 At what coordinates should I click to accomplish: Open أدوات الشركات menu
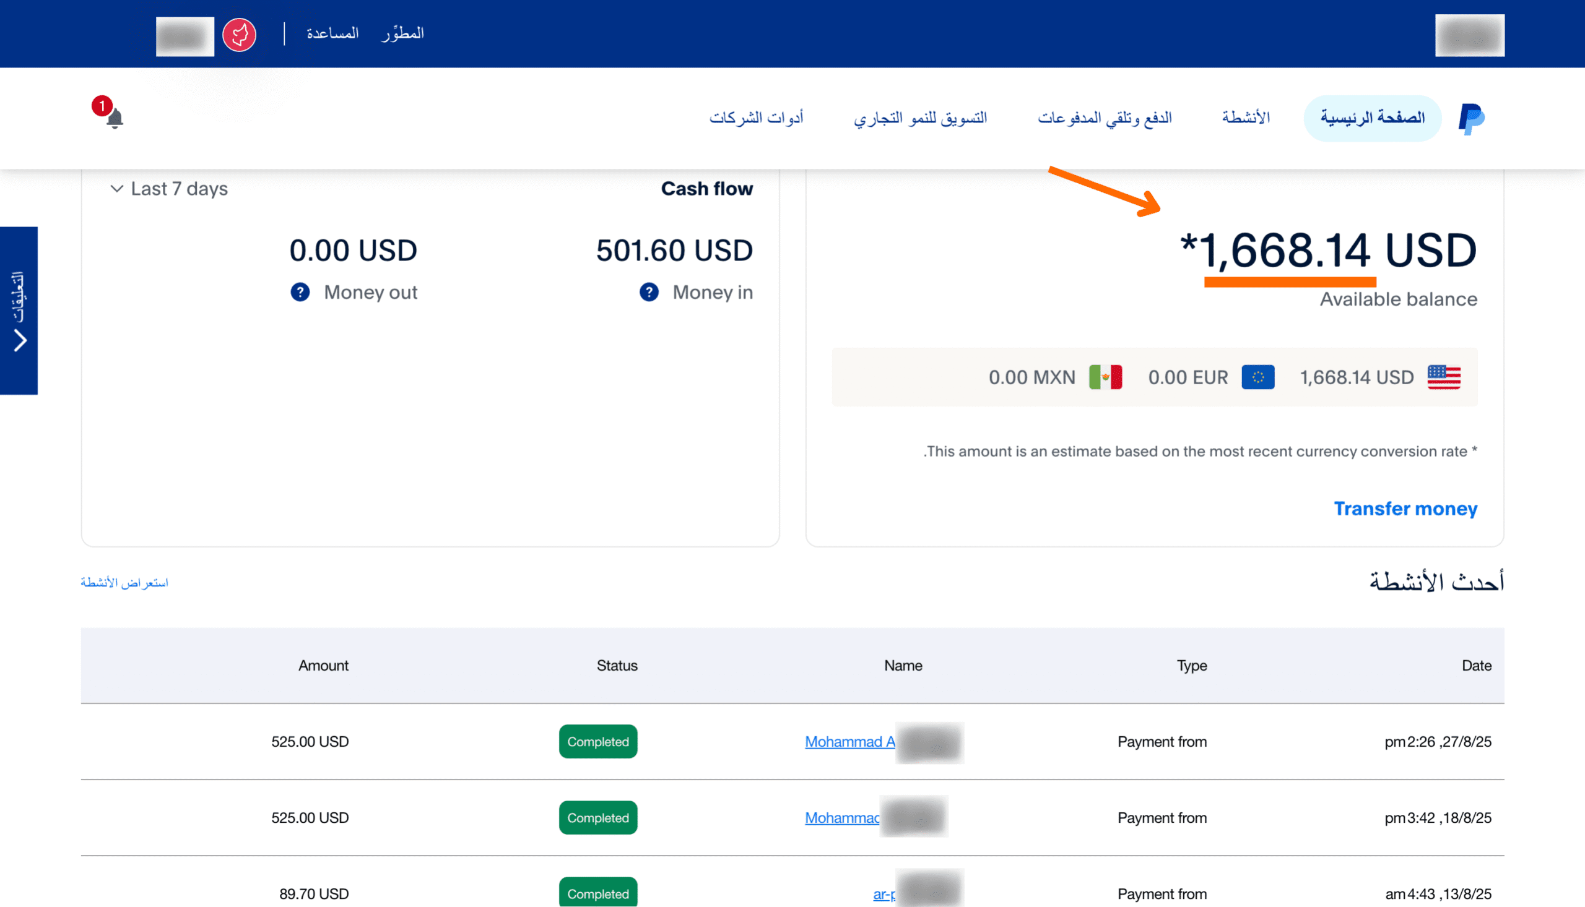756,118
